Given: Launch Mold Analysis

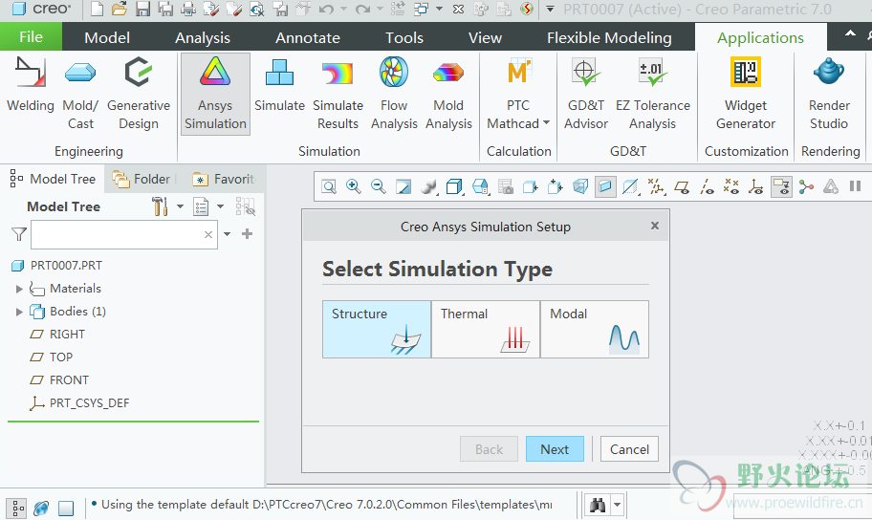Looking at the screenshot, I should coord(448,94).
